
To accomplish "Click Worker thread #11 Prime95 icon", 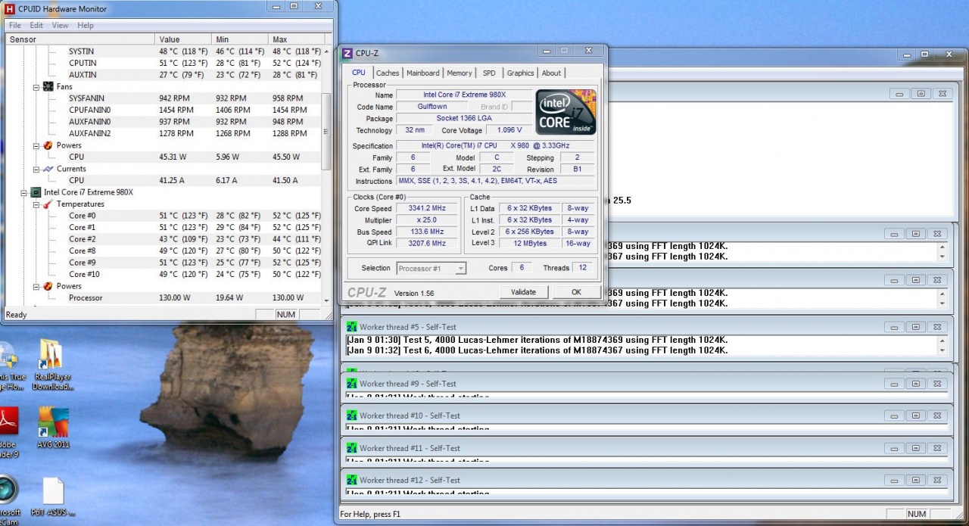I will pos(351,448).
